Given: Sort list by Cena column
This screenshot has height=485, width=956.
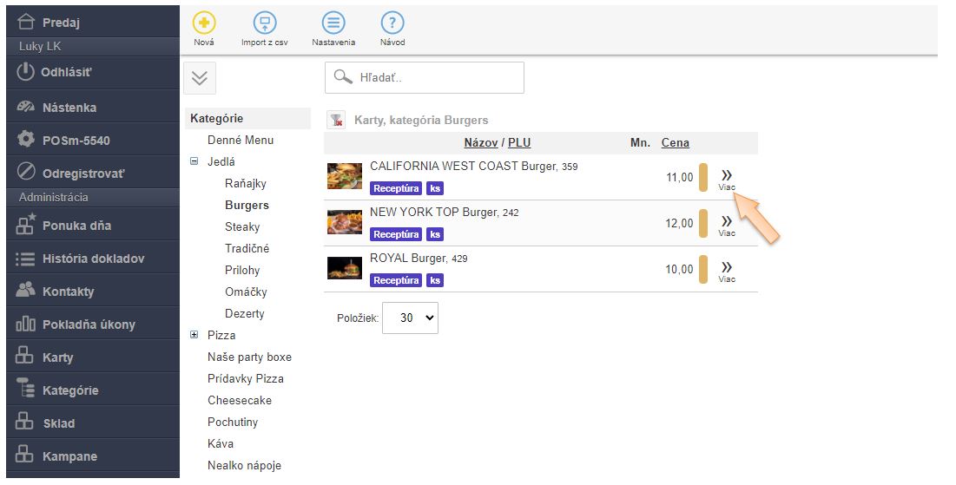Looking at the screenshot, I should pyautogui.click(x=675, y=143).
